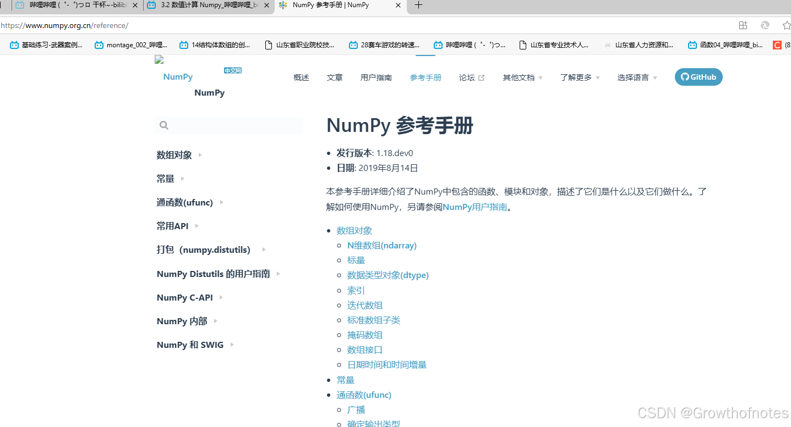791x427 pixels.
Task: Switch to the 3.2 数值计算 Numpy tab
Action: tap(208, 5)
